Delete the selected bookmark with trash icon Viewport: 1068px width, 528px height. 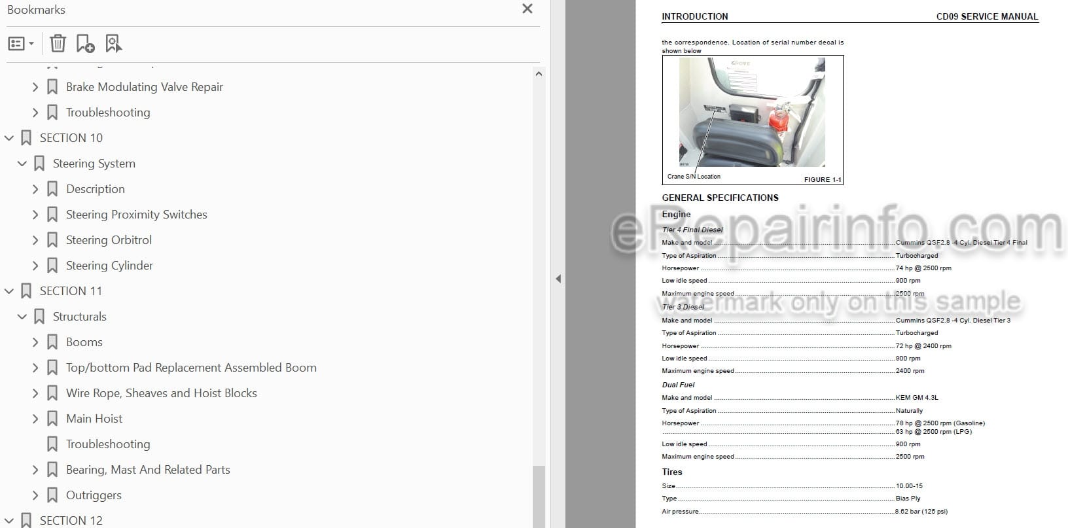(x=58, y=44)
